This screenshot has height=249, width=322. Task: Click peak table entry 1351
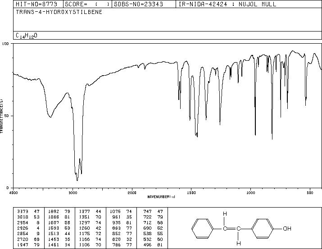[x=84, y=217]
